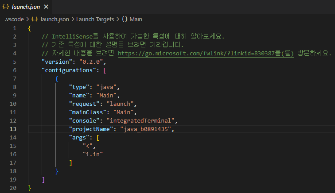Click the "console" key

click(x=84, y=120)
